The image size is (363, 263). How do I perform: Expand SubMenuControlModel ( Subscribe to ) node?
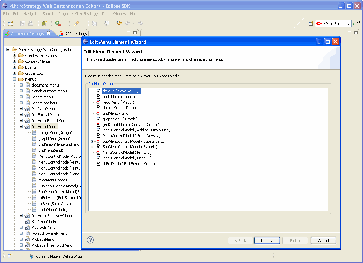[x=92, y=141]
